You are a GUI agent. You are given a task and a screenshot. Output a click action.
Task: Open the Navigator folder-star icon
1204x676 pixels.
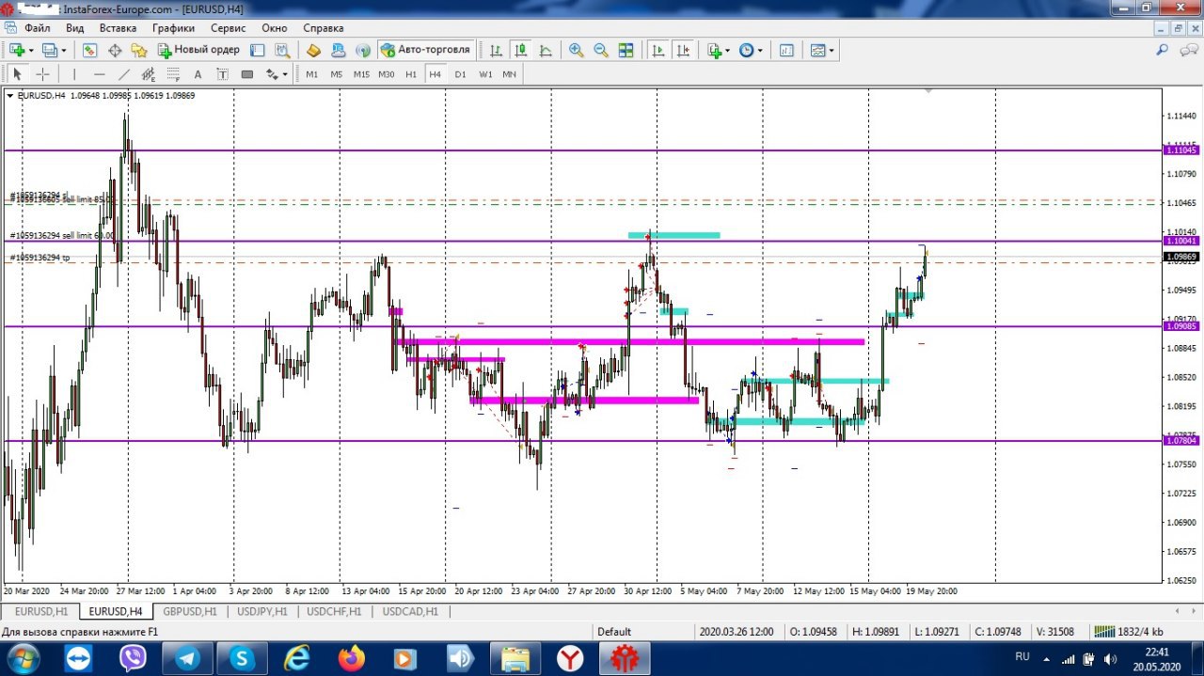pos(139,50)
